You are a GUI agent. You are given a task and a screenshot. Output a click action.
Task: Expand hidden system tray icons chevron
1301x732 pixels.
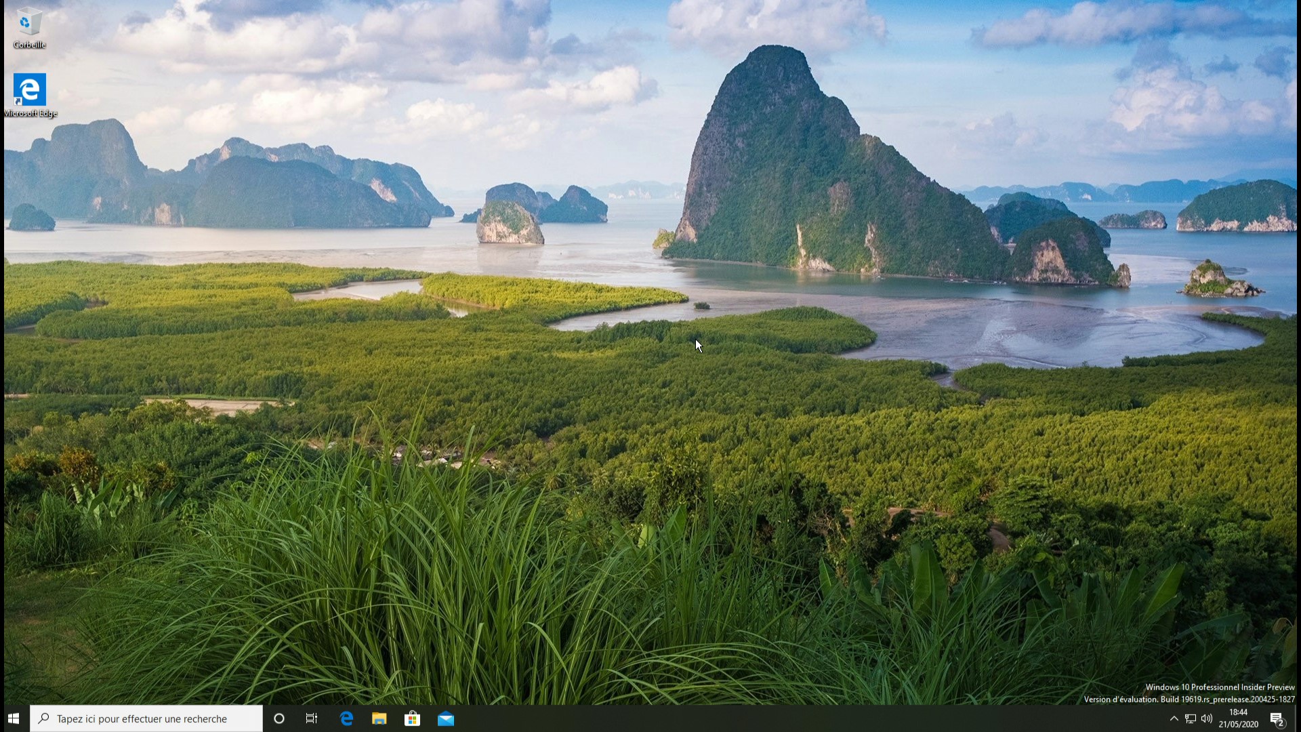1174,718
